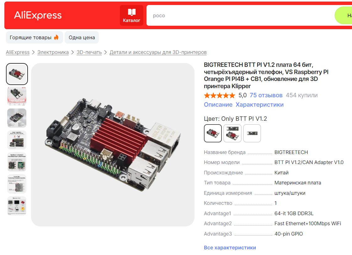Open the Одна цена tab
Screen dimensions: 352x255
click(x=82, y=38)
